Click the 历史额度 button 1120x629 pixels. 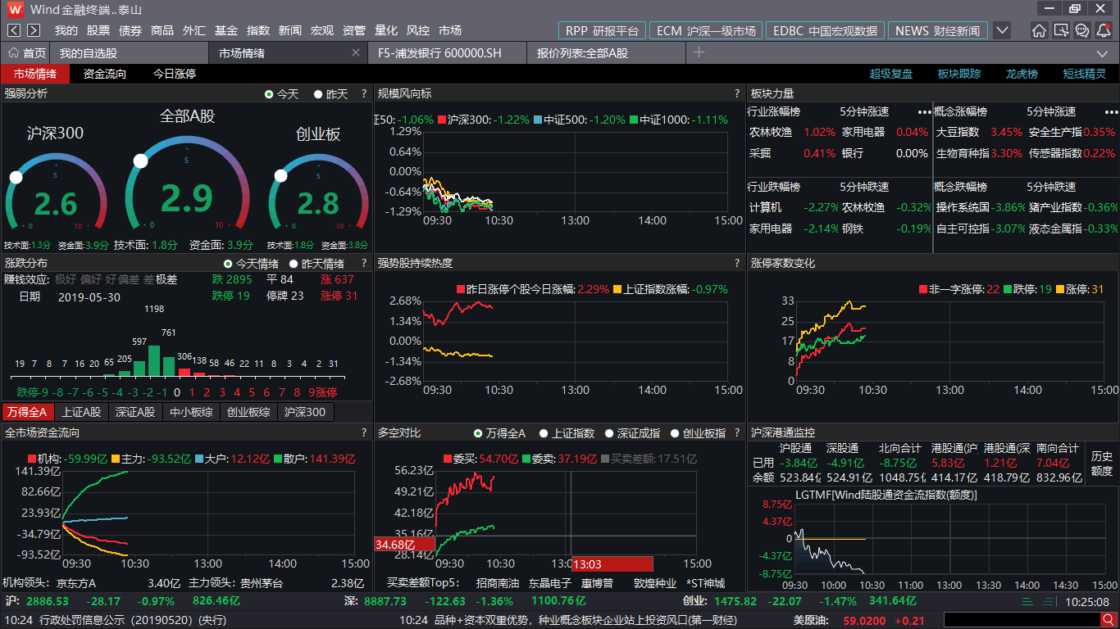(x=1102, y=464)
